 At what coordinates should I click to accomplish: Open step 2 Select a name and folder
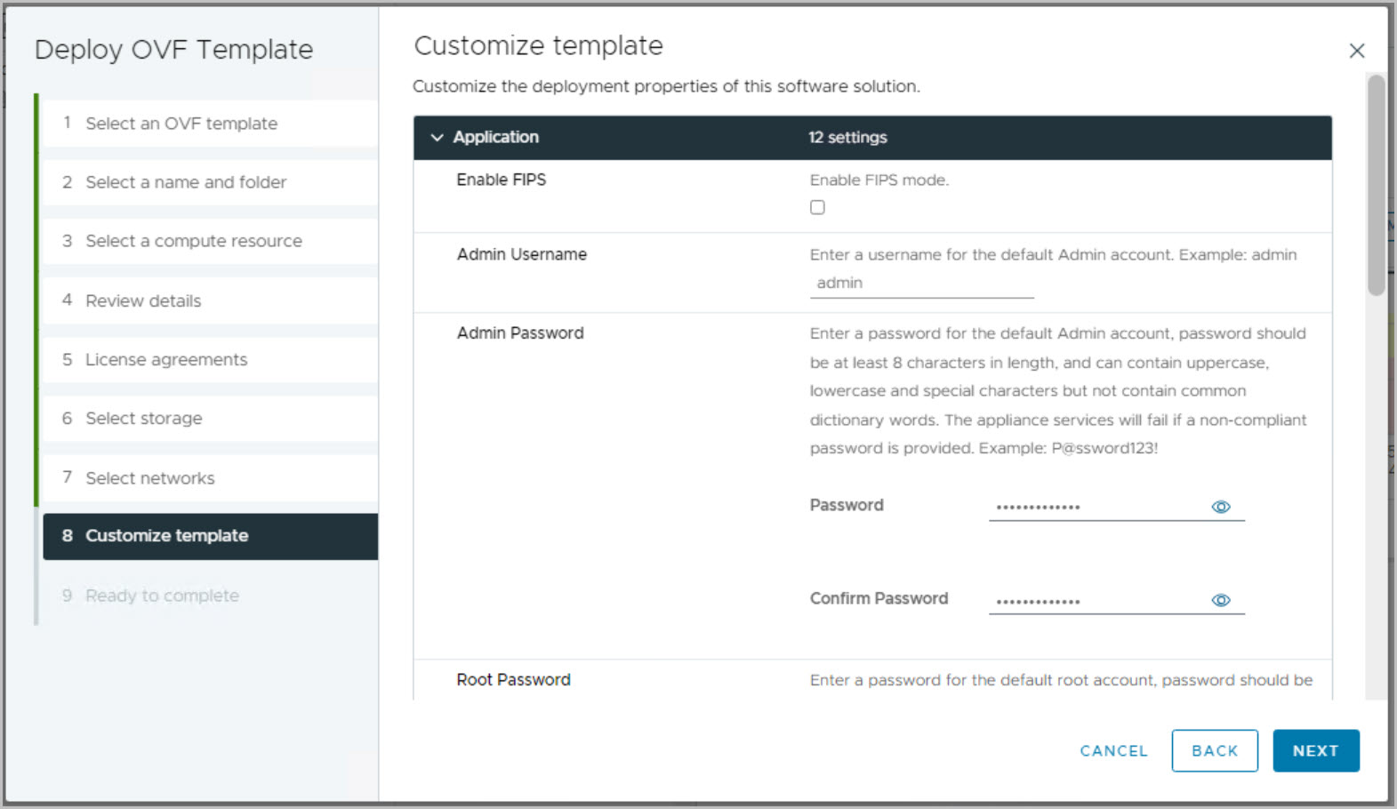pos(186,182)
